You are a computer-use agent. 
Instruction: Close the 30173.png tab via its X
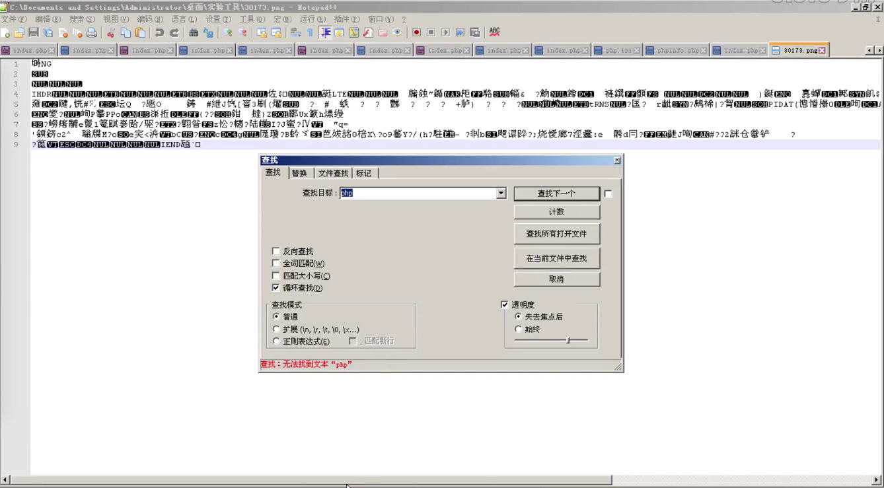point(822,51)
